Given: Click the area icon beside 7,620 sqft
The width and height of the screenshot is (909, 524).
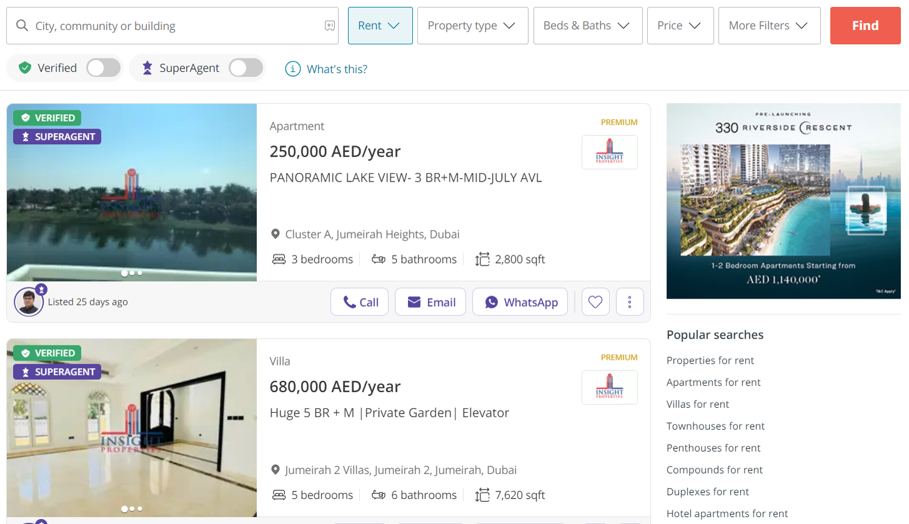Looking at the screenshot, I should click(482, 495).
